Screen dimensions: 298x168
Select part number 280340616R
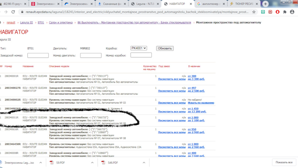[x=11, y=129]
